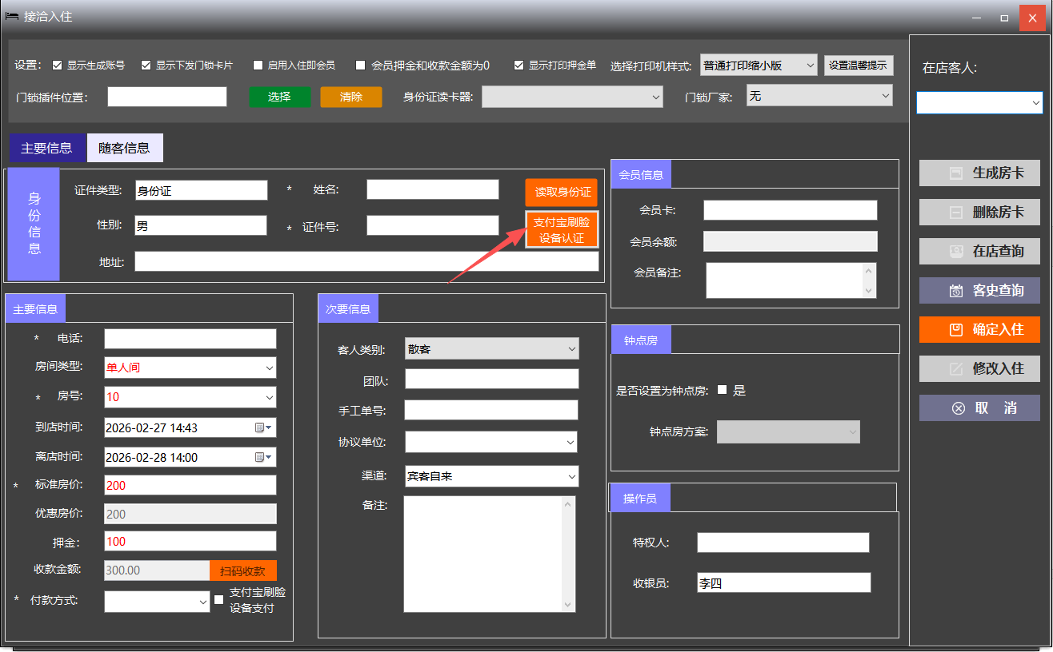Expand the 选择打印机样式 dropdown
Image resolution: width=1053 pixels, height=652 pixels.
(809, 66)
